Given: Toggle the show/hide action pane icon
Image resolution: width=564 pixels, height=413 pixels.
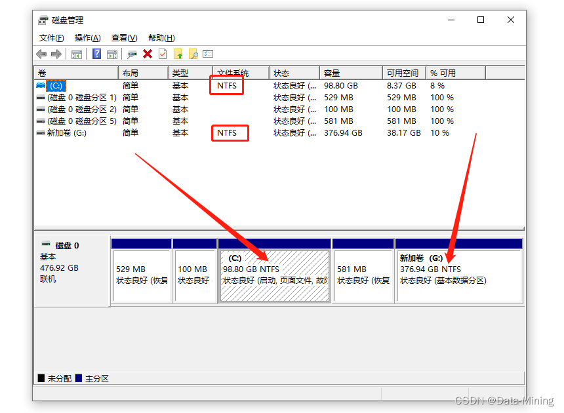Looking at the screenshot, I should [x=112, y=54].
